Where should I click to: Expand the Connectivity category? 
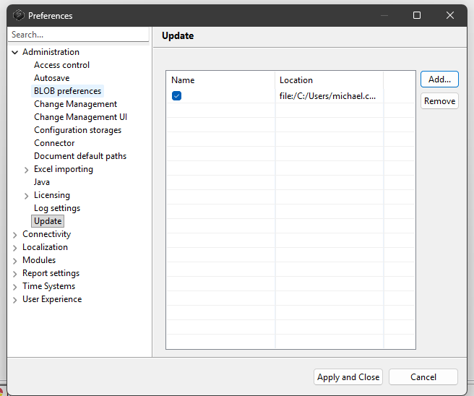click(x=15, y=234)
